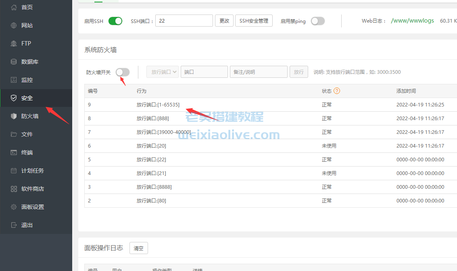Click the shield icon for 防火墙

click(x=14, y=116)
